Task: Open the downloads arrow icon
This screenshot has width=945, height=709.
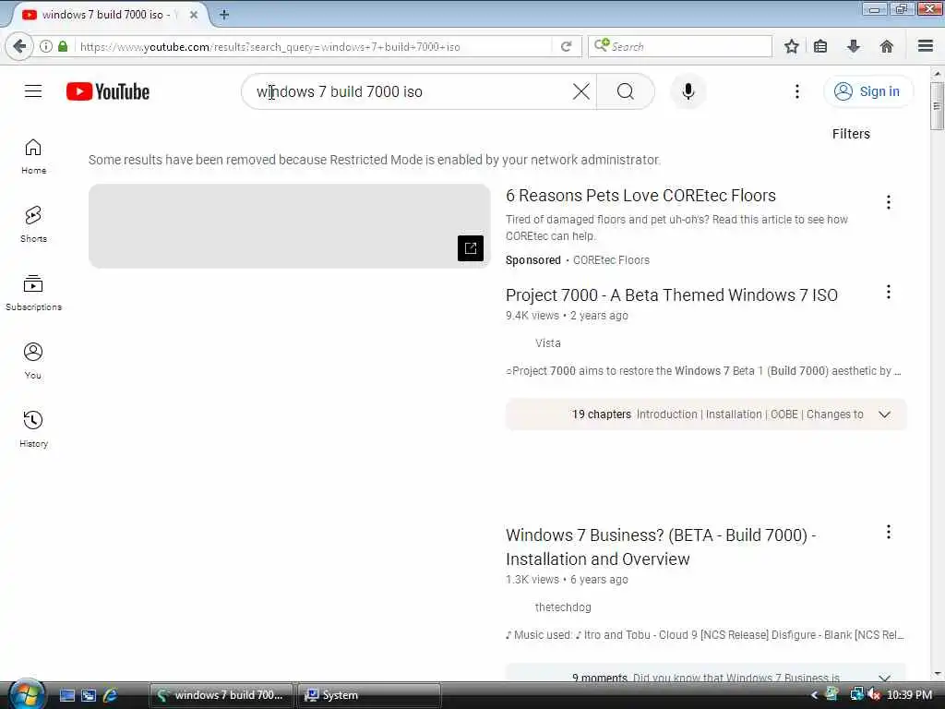Action: pyautogui.click(x=853, y=46)
